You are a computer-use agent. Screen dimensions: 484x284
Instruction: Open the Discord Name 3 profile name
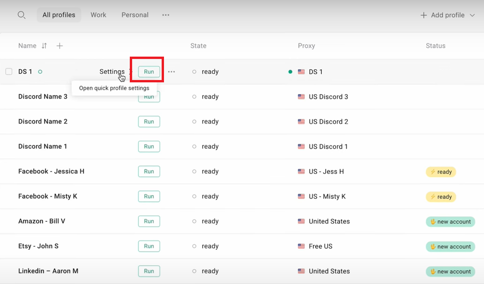point(43,96)
